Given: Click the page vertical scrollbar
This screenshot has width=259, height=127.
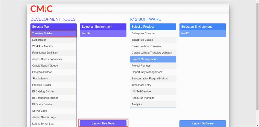Looking at the screenshot, I should [x=257, y=56].
